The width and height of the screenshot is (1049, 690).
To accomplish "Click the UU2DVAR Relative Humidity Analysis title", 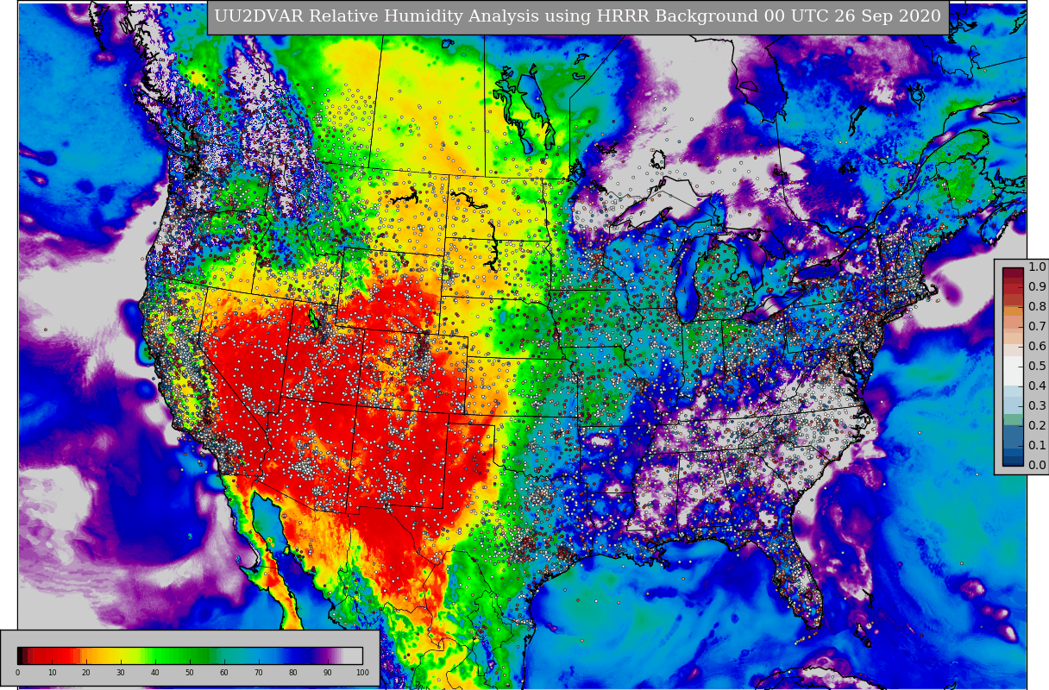I will pyautogui.click(x=578, y=17).
